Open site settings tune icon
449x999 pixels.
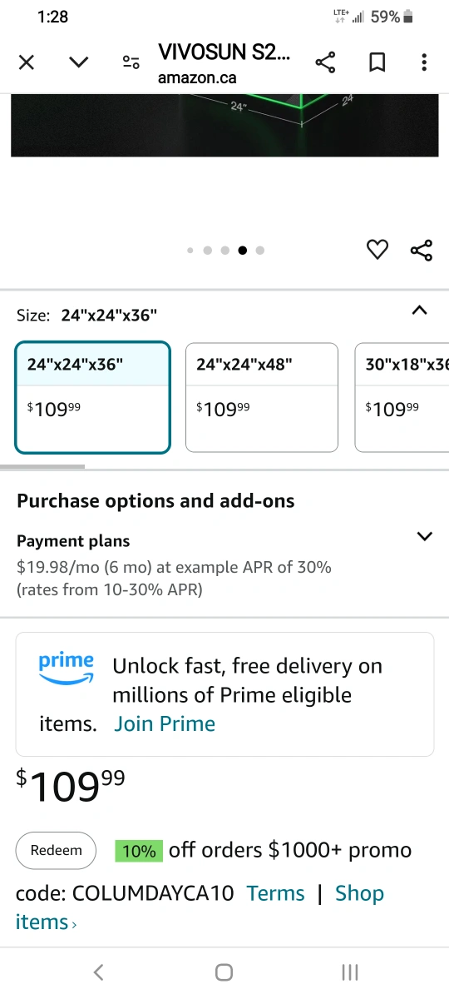point(131,62)
